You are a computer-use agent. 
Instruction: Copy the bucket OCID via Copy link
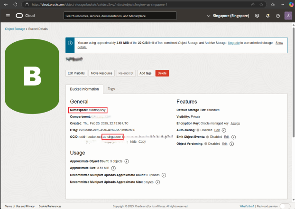point(142,142)
